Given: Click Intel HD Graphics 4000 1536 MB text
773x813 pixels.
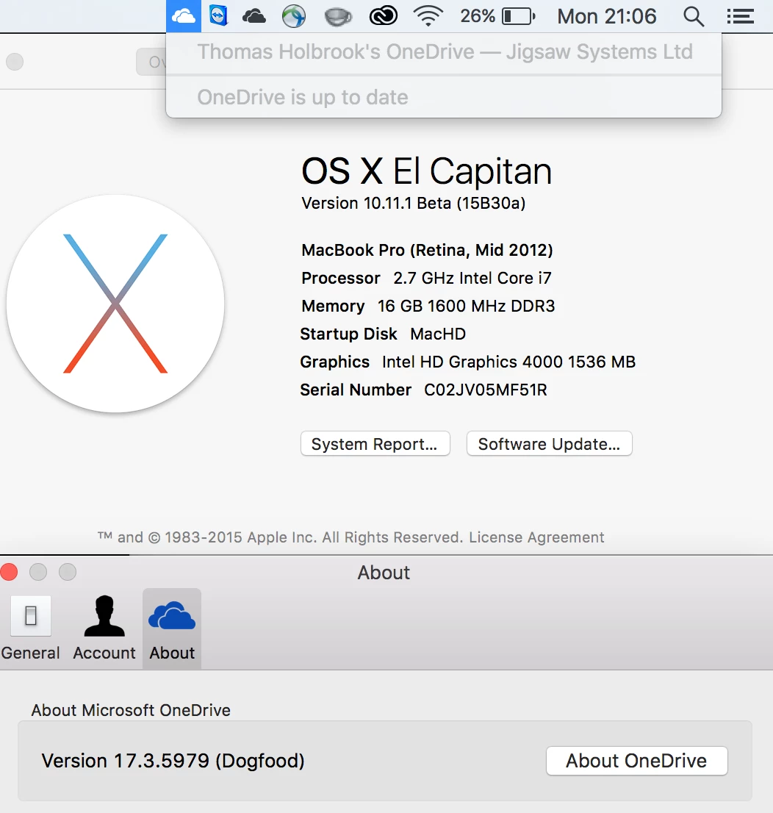Looking at the screenshot, I should pos(508,362).
